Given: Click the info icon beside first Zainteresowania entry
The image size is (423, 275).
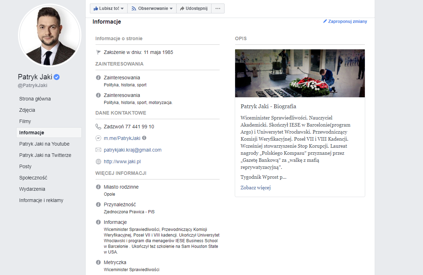Looking at the screenshot, I should click(x=98, y=78).
